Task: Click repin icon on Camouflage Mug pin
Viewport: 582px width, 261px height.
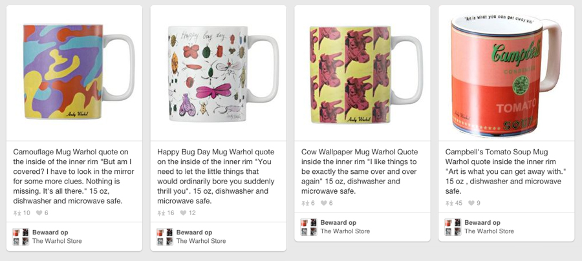Action: [17, 213]
